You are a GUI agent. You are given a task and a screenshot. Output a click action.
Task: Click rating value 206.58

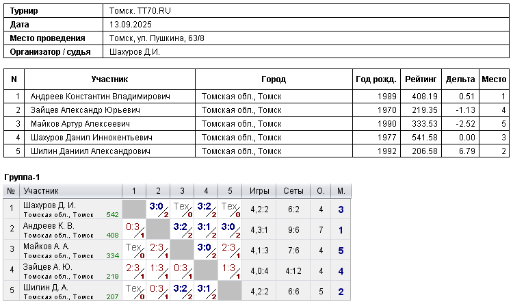click(x=425, y=151)
